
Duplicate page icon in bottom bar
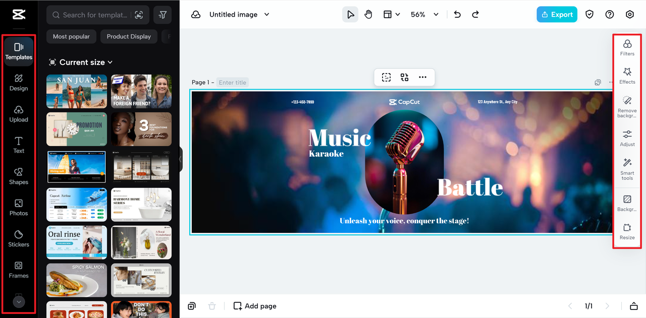coord(192,306)
